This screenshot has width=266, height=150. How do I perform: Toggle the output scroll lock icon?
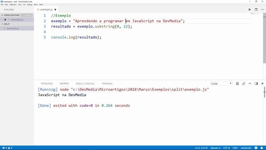(x=244, y=83)
